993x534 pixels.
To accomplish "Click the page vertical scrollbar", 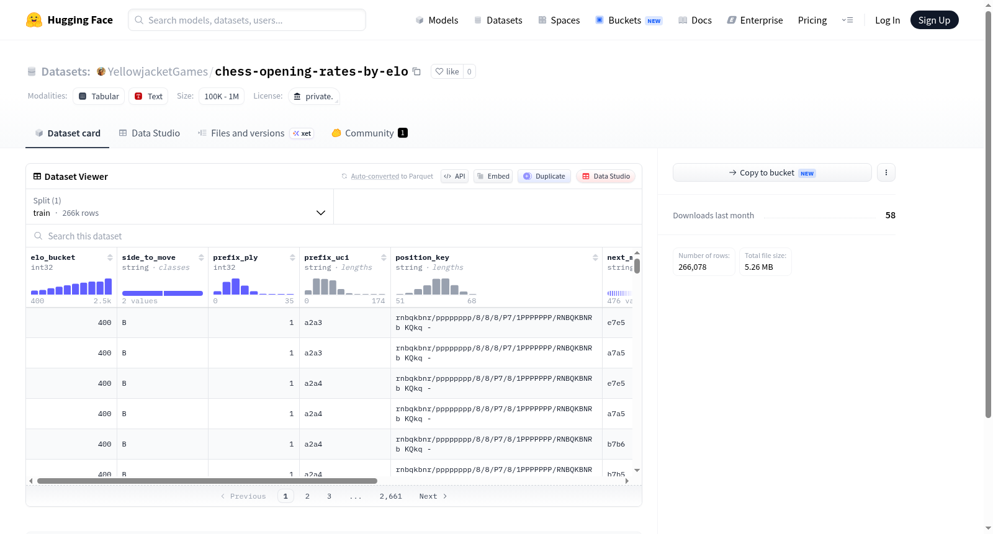I will tap(989, 214).
